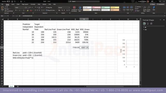166x93 pixels.
Task: Apply the Normal cell style
Action: coord(87,7)
